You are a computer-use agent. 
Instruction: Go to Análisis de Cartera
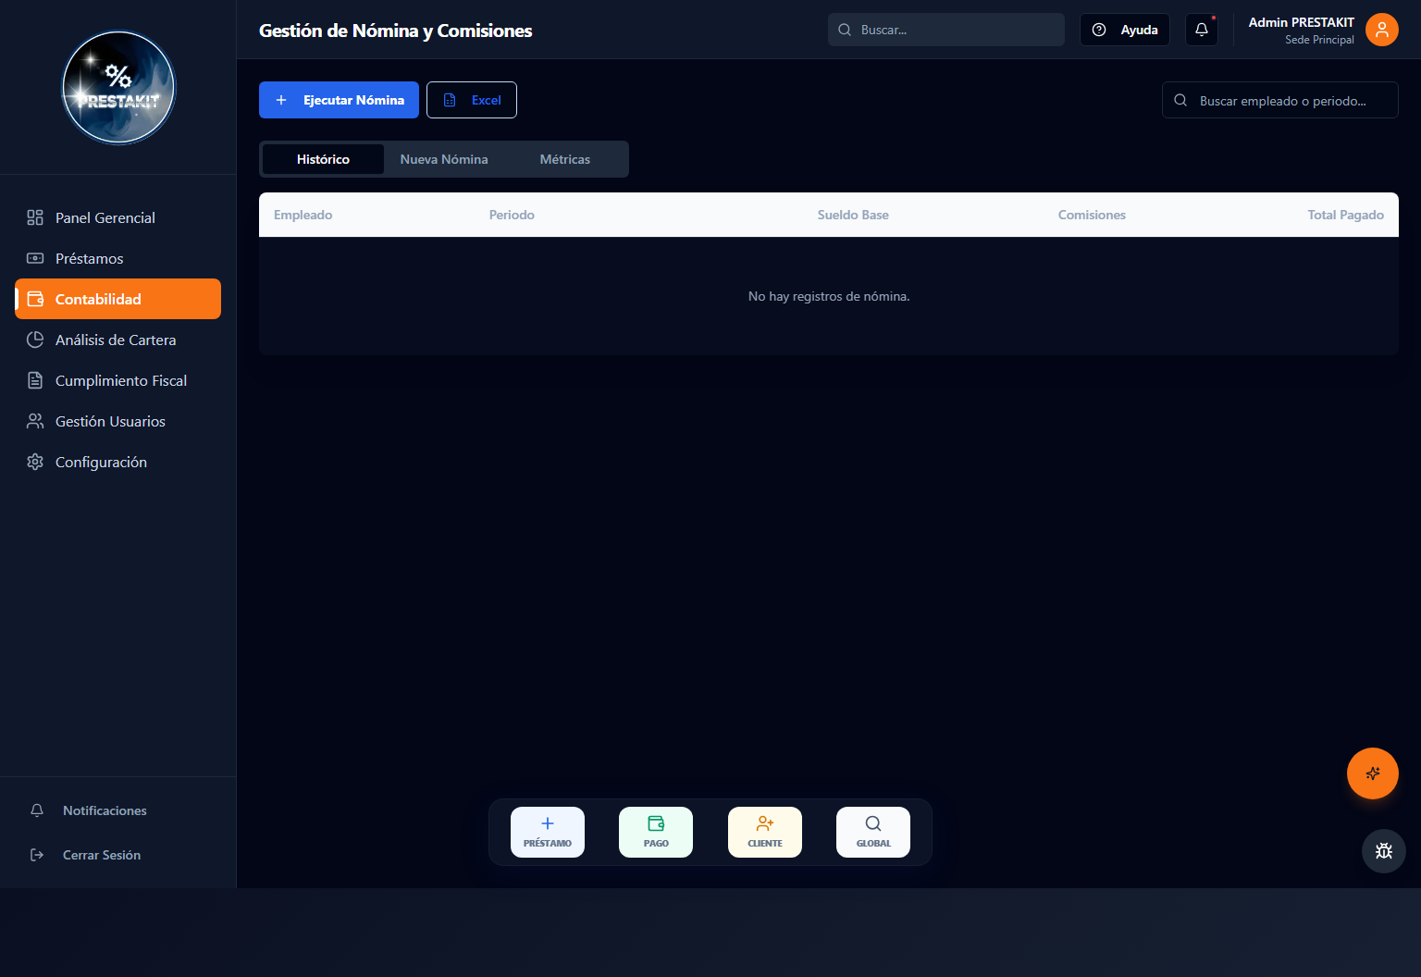tap(117, 340)
